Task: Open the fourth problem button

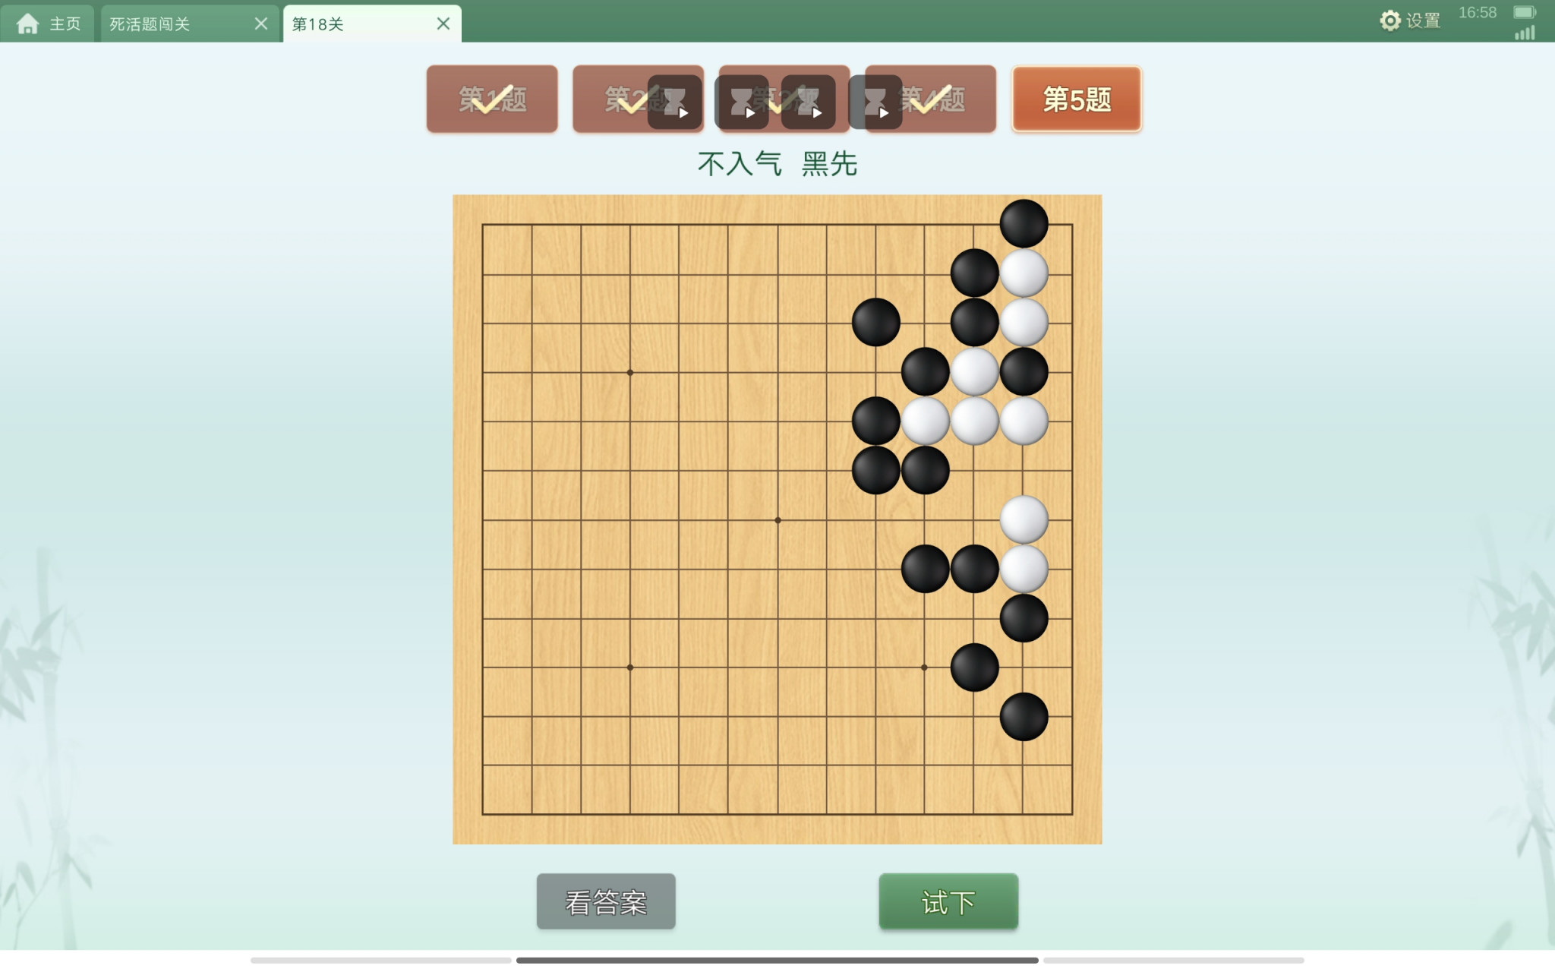Action: pos(931,99)
